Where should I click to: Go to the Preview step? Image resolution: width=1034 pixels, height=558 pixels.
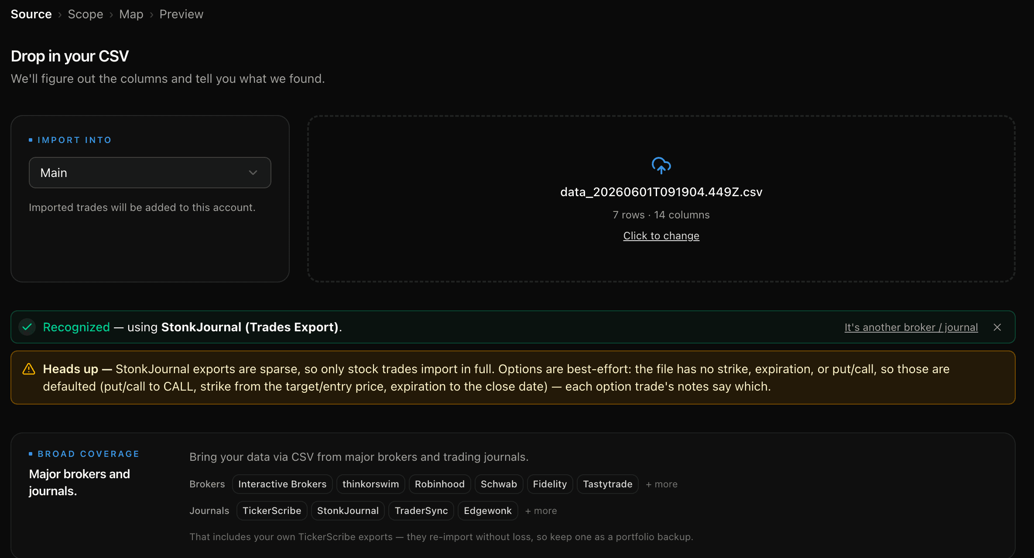pos(181,14)
